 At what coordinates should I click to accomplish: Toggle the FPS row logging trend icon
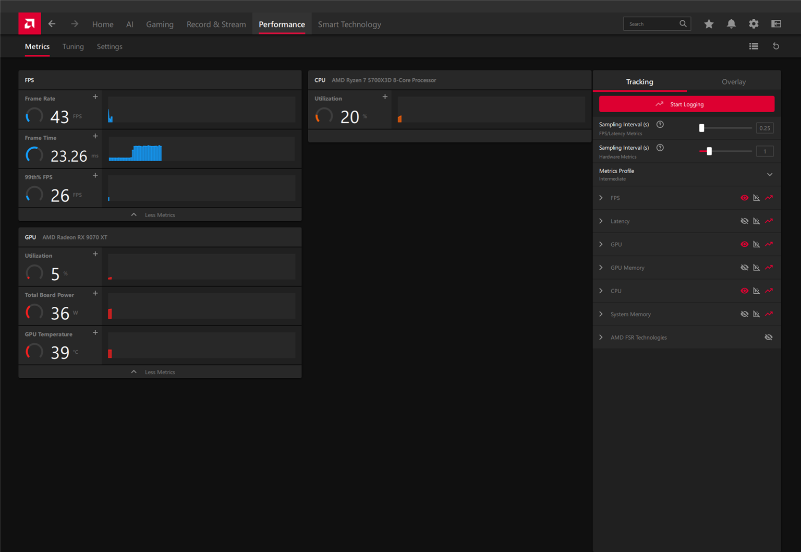coord(769,198)
